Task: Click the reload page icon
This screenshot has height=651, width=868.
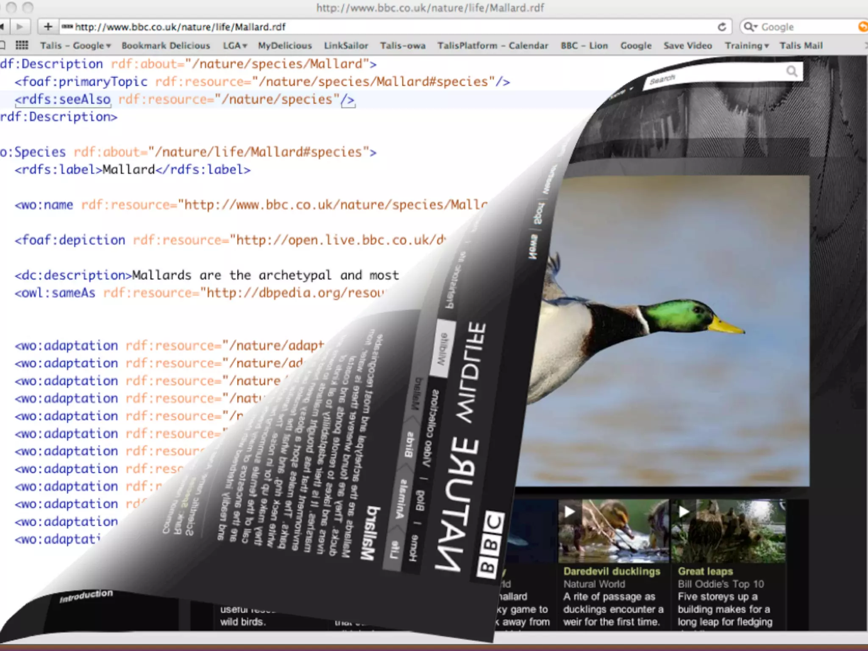Action: coord(722,27)
